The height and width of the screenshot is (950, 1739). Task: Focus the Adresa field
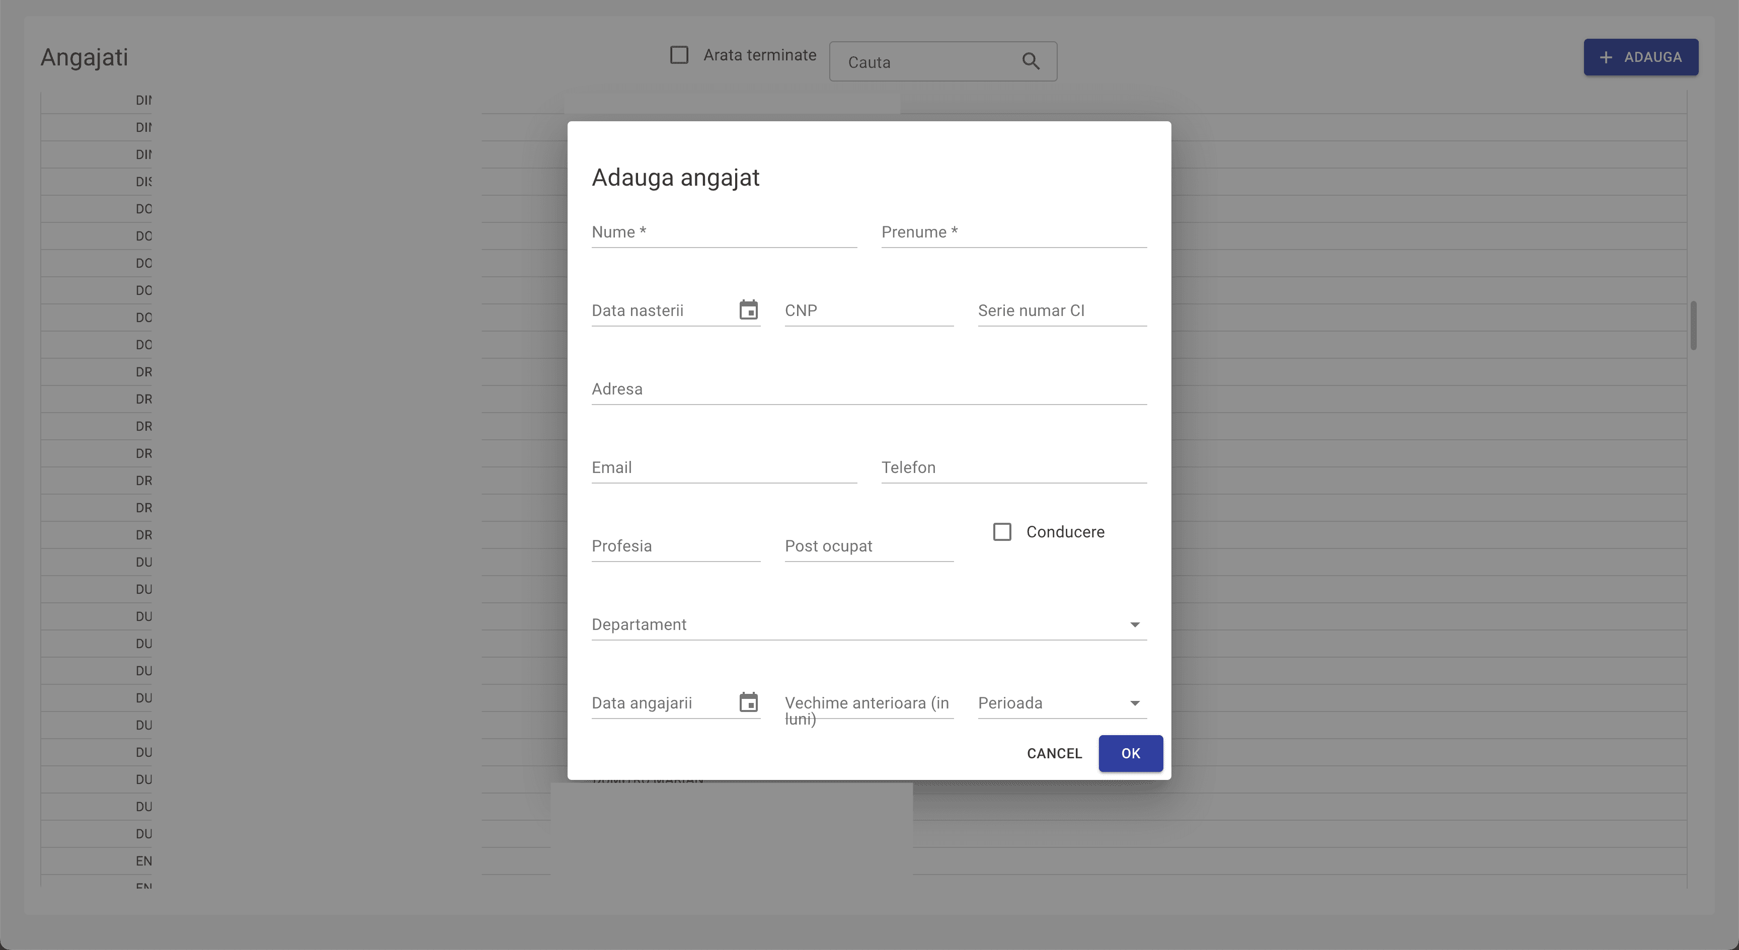[868, 389]
